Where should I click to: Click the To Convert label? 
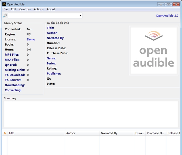13,80
